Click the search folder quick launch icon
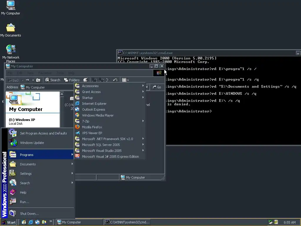This screenshot has height=226, width=301. (44, 222)
